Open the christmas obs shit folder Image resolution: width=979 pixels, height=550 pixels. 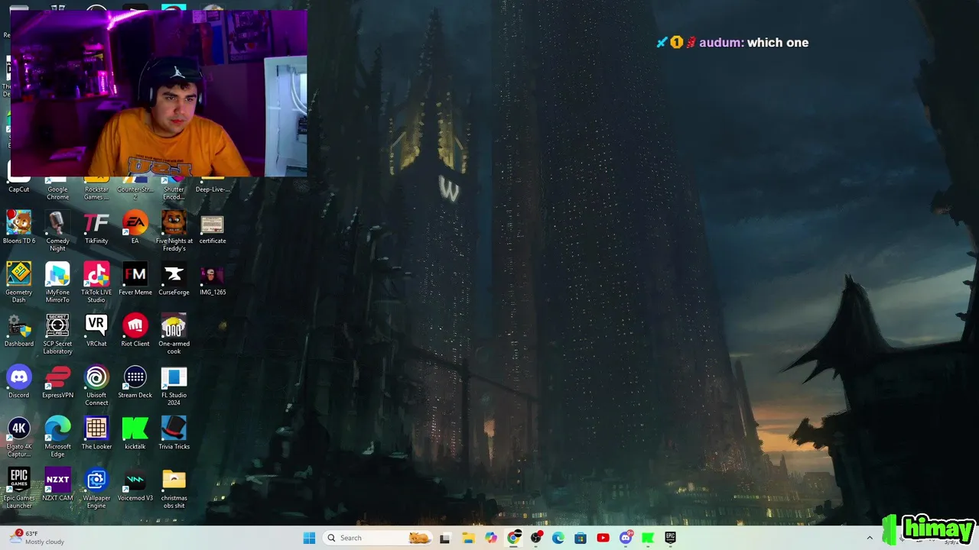coord(174,480)
